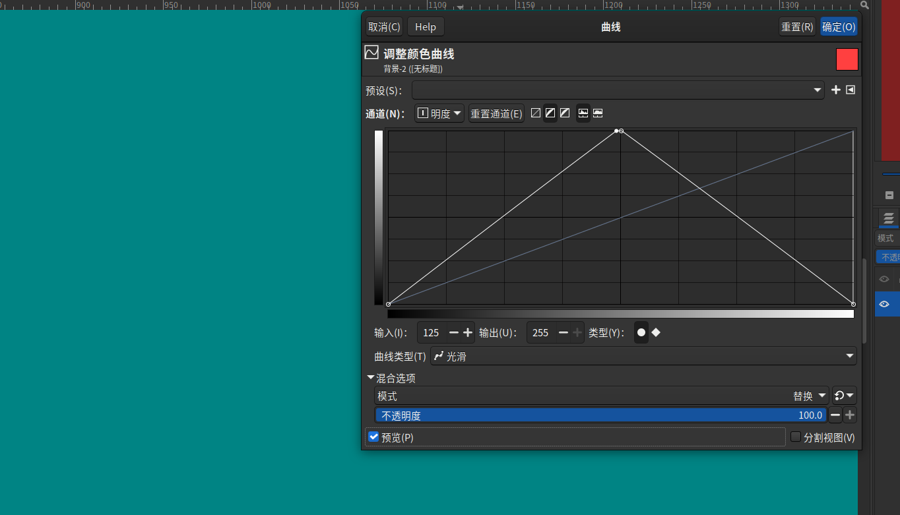Click the 不透明度 opacity slider
This screenshot has height=515, width=900.
[600, 415]
